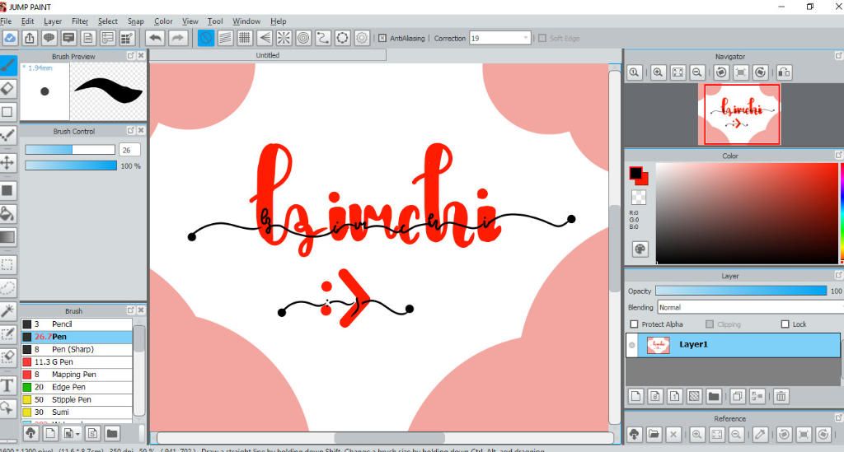Toggle visibility of Layer1
Image resolution: width=844 pixels, height=452 pixels.
[x=632, y=345]
